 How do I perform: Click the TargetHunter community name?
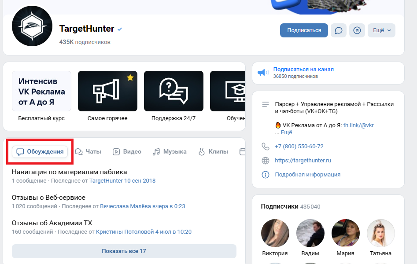pyautogui.click(x=87, y=29)
